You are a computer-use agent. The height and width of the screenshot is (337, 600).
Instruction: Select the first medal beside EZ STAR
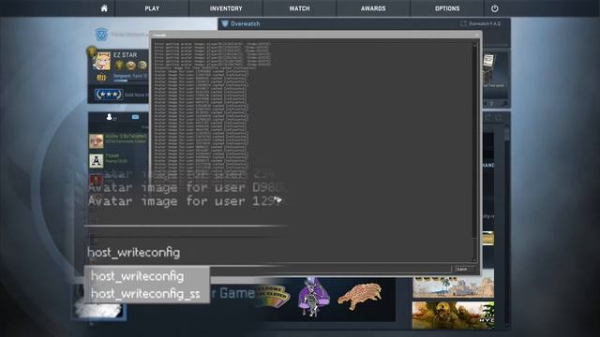coord(119,65)
